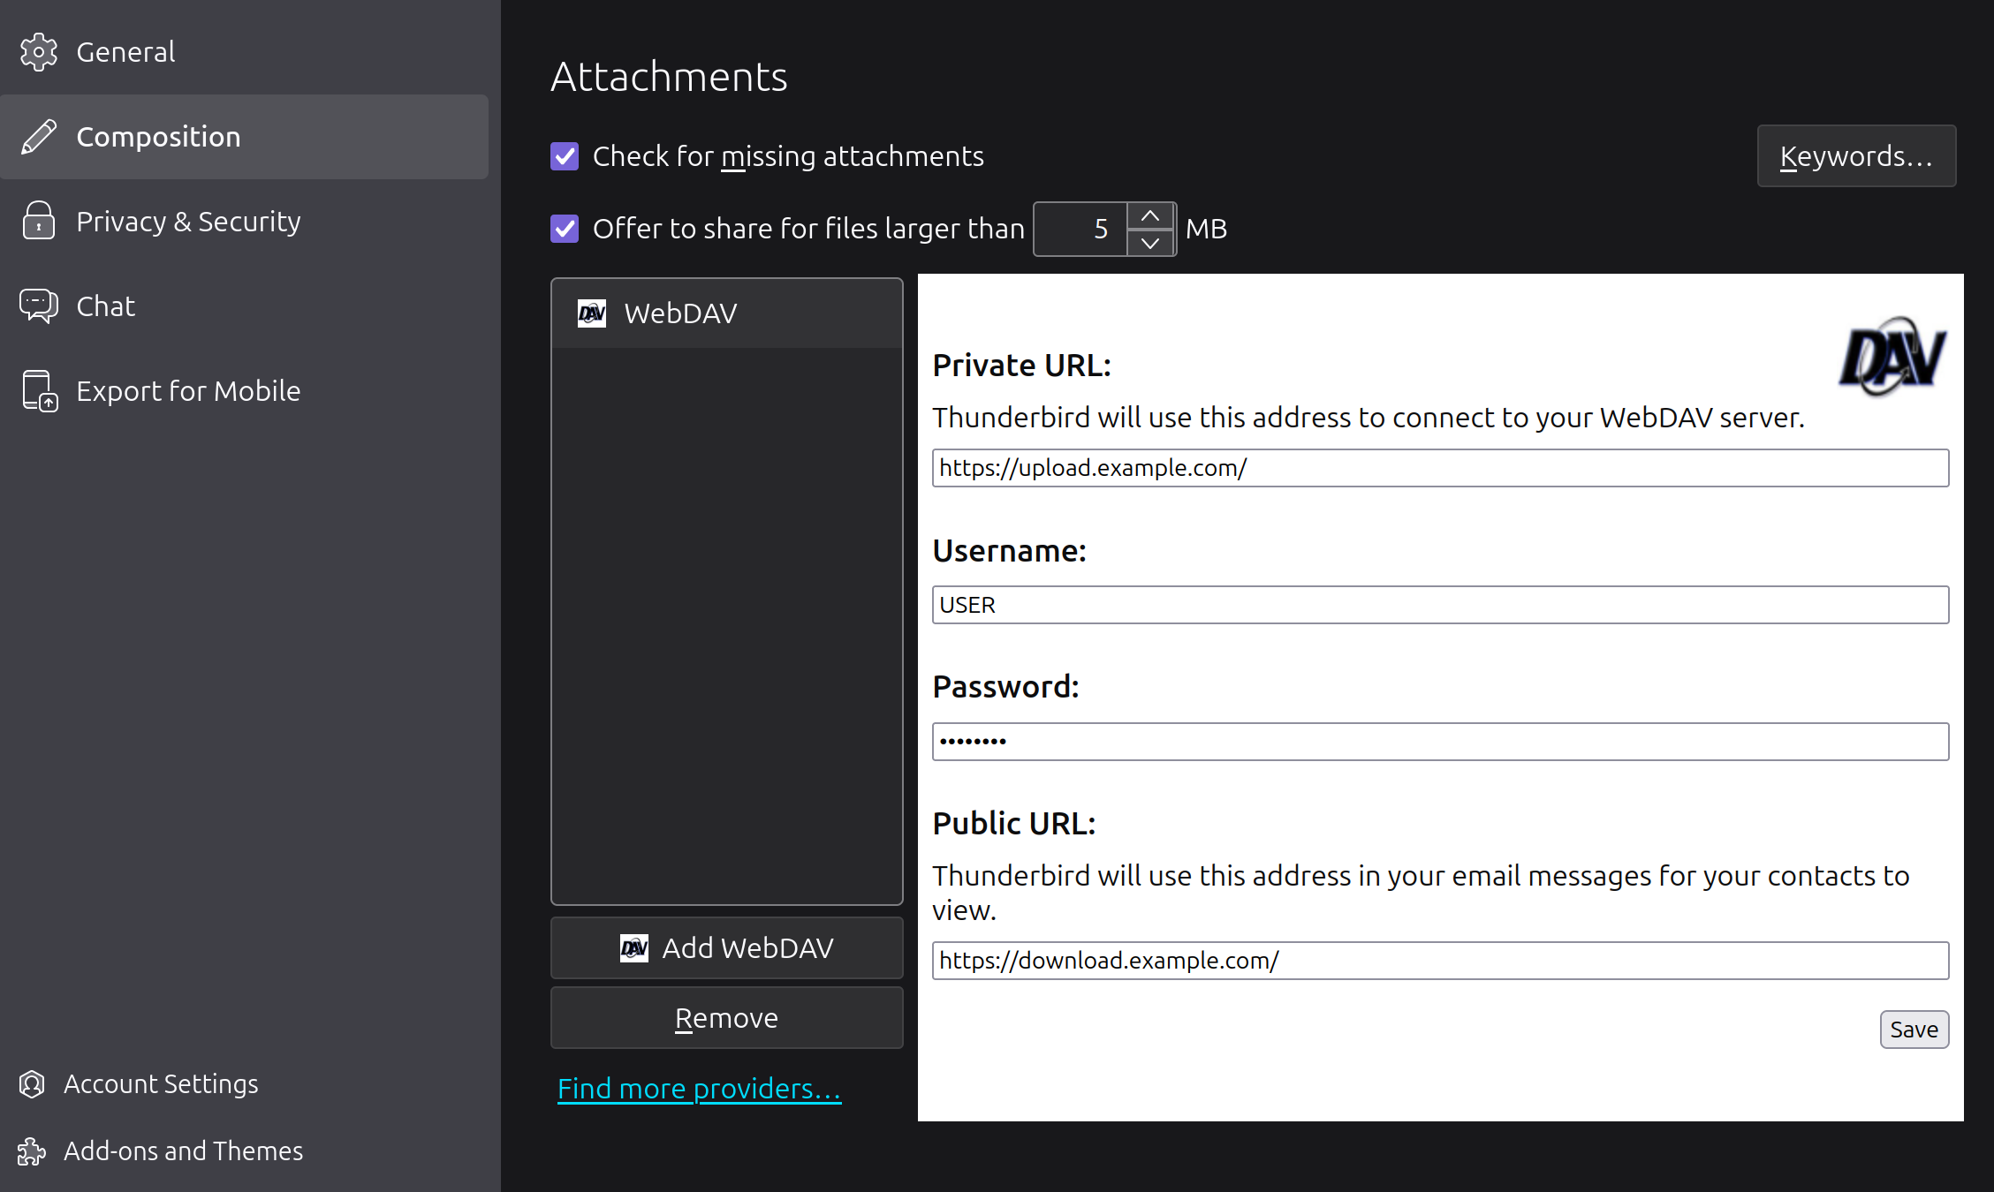
Task: Select the WebDAV provider row
Action: pyautogui.click(x=727, y=313)
